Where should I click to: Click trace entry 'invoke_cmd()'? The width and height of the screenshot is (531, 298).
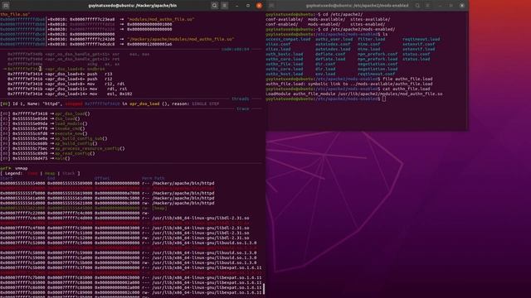coord(70,129)
